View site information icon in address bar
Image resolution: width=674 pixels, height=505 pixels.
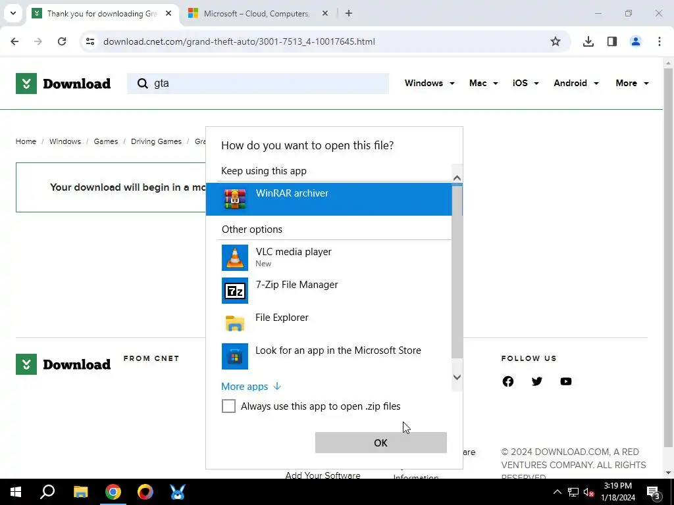(x=90, y=41)
